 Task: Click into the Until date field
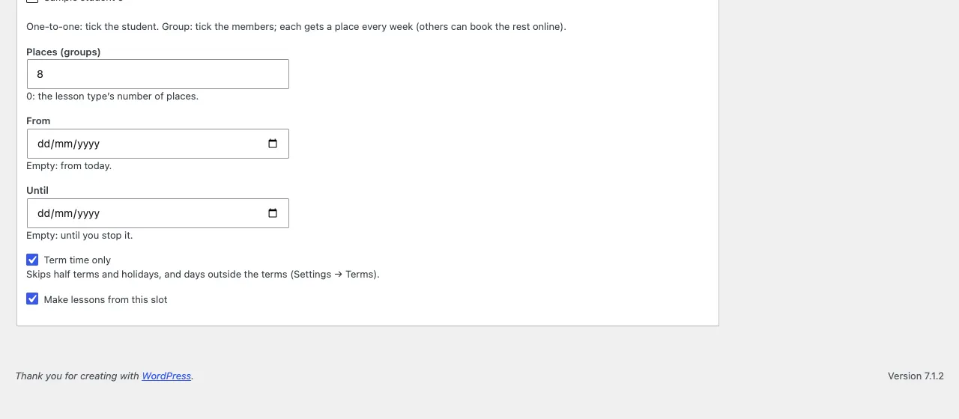[x=158, y=213]
